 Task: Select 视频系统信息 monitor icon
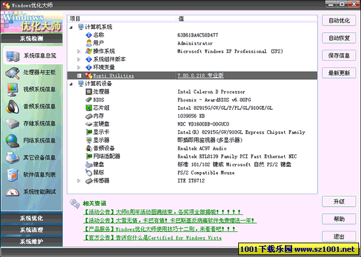[12, 90]
